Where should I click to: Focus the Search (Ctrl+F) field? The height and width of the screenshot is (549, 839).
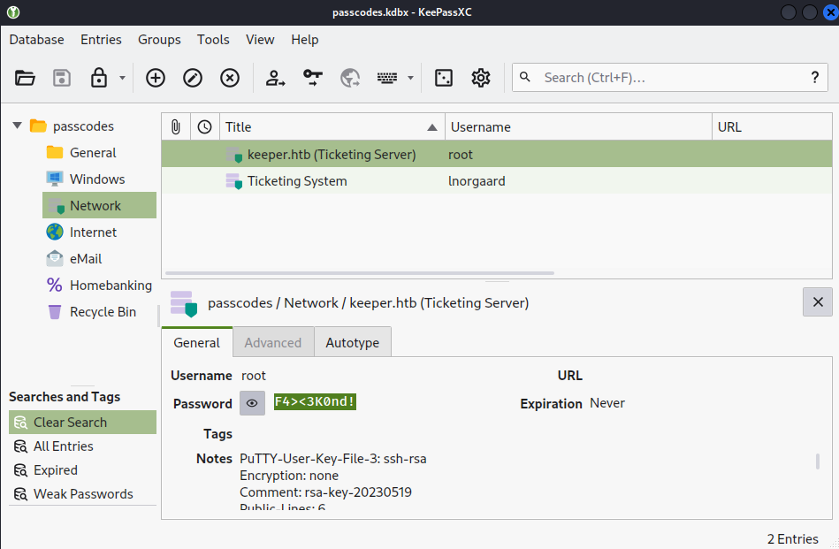[x=670, y=78]
